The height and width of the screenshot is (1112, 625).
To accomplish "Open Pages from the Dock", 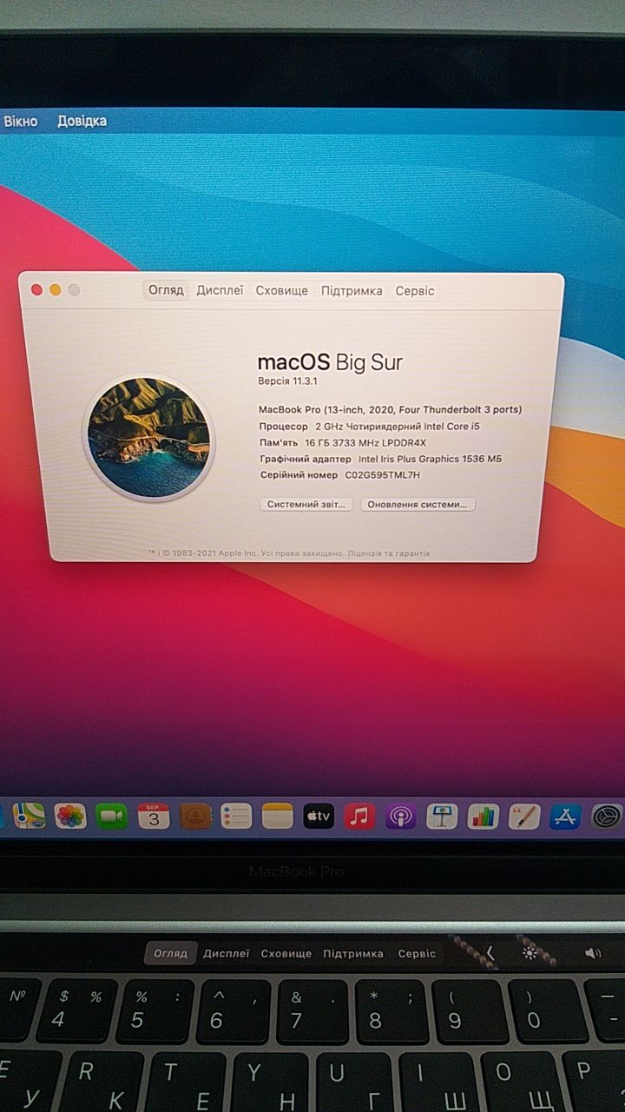I will coord(524,816).
